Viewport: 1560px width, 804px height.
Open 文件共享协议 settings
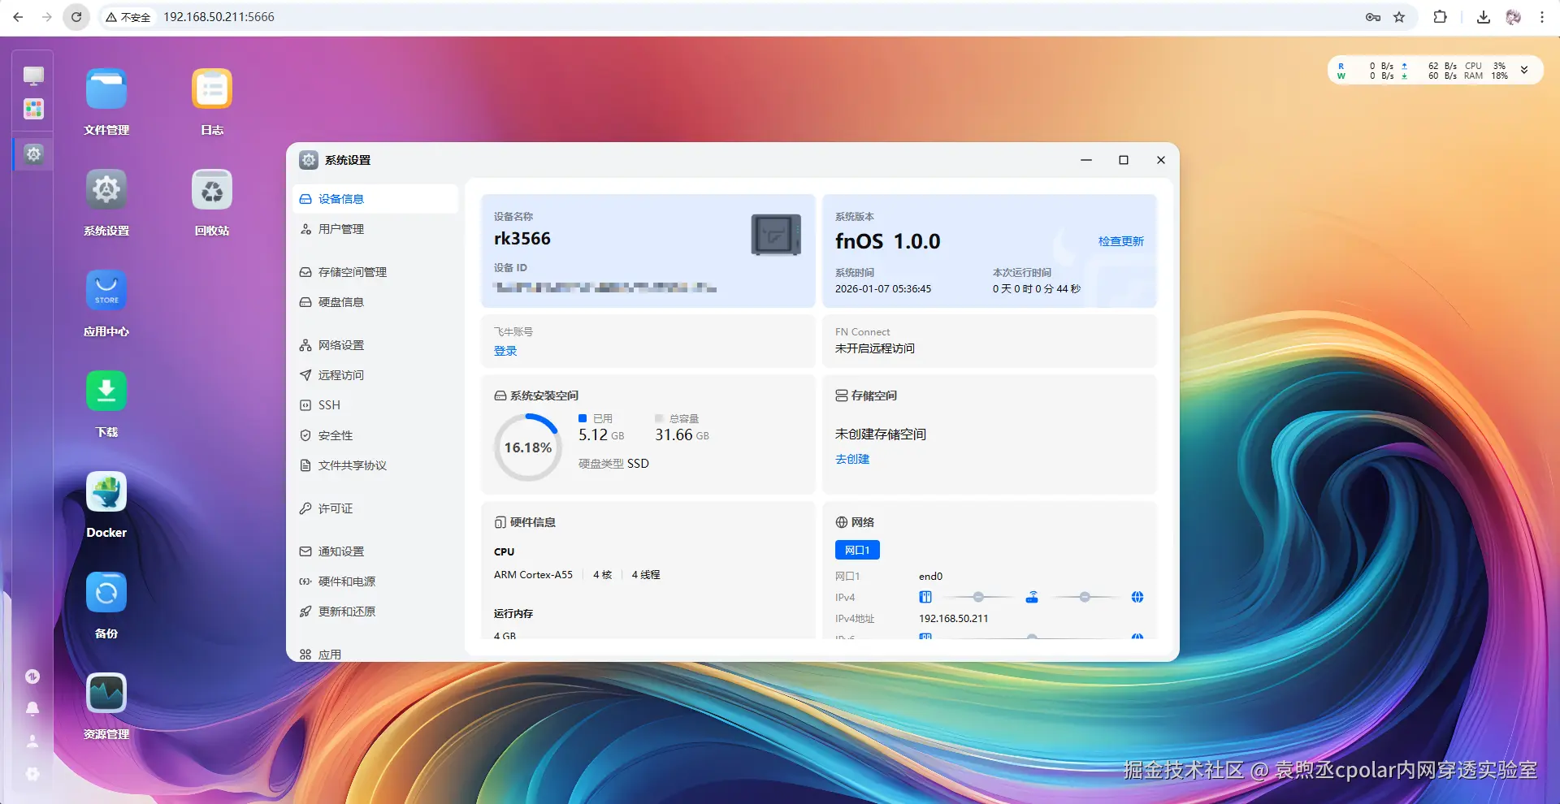[375, 465]
